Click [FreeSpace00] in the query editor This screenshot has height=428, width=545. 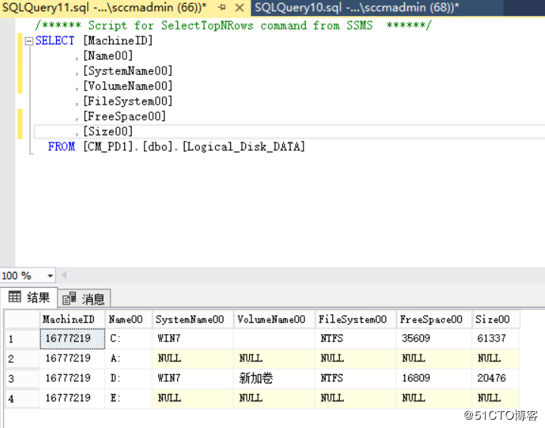[x=124, y=116]
